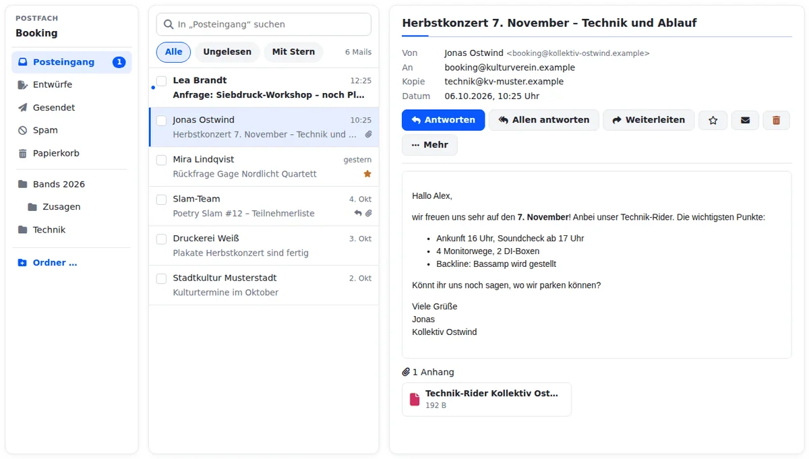
Task: Delete the message with the trash icon button
Action: [776, 120]
